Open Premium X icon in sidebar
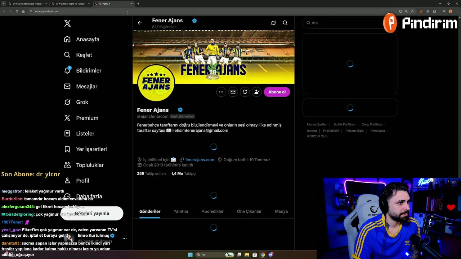 [x=67, y=118]
